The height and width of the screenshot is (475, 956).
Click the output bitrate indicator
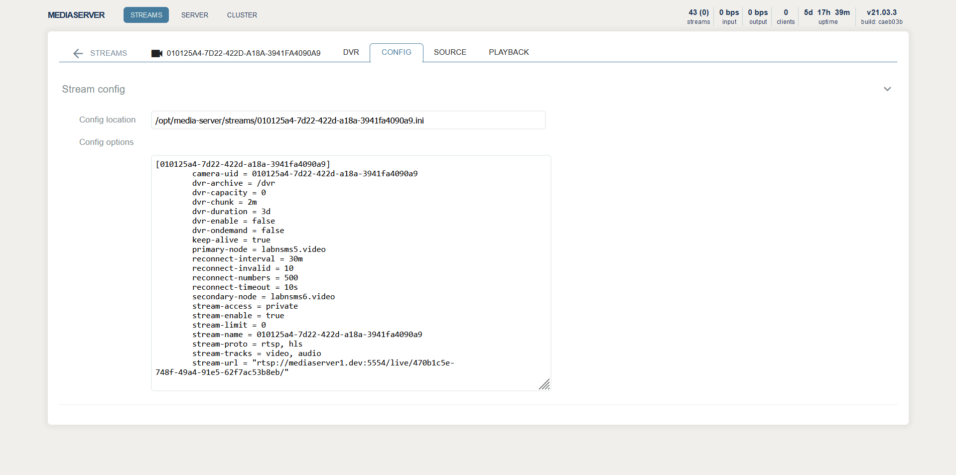(x=758, y=16)
